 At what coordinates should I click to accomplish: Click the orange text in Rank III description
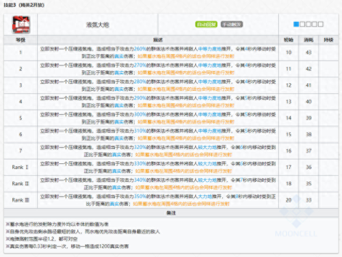pyautogui.click(x=181, y=204)
